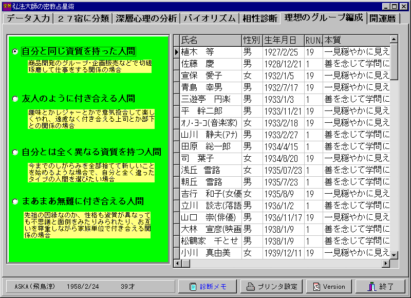Image resolution: width=411 pixels, height=298 pixels.
Task: Open プリンタ設定 printer settings
Action: [271, 287]
